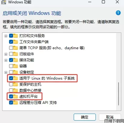
Task: Uncheck 适用于 Linux 的 Windows 子系统 checkbox
Action: coord(11,78)
